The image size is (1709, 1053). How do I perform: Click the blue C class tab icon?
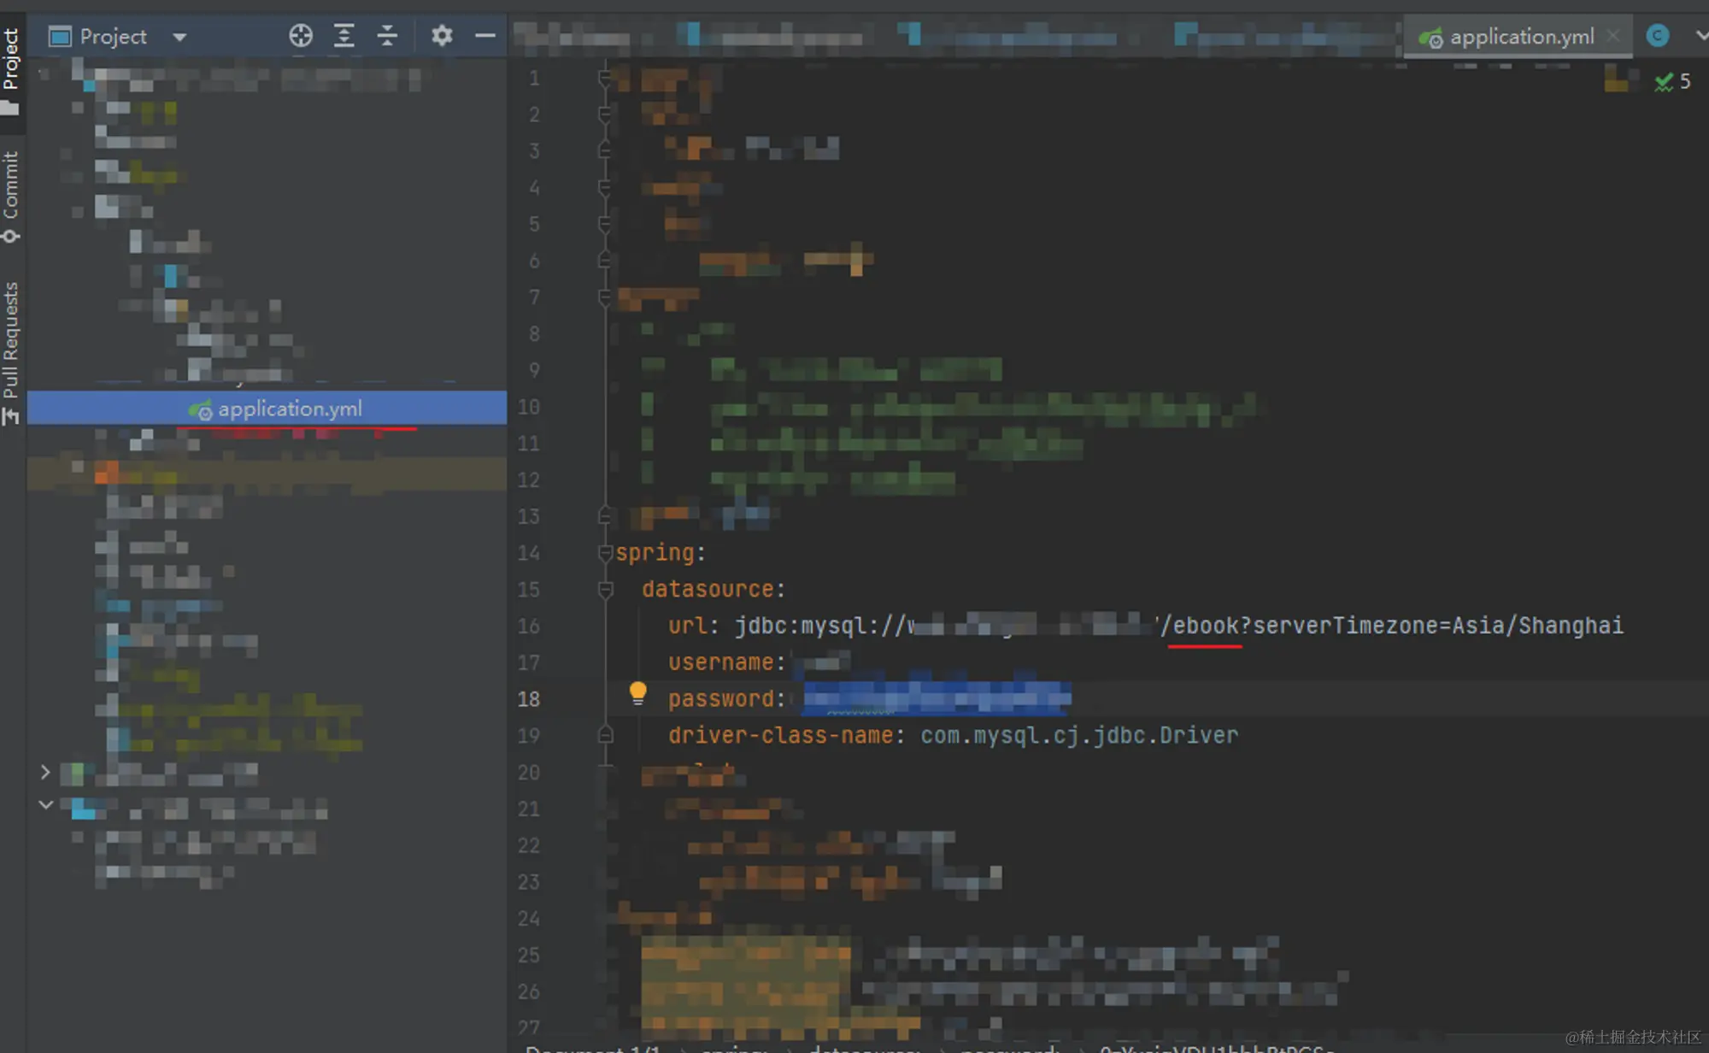[1657, 36]
